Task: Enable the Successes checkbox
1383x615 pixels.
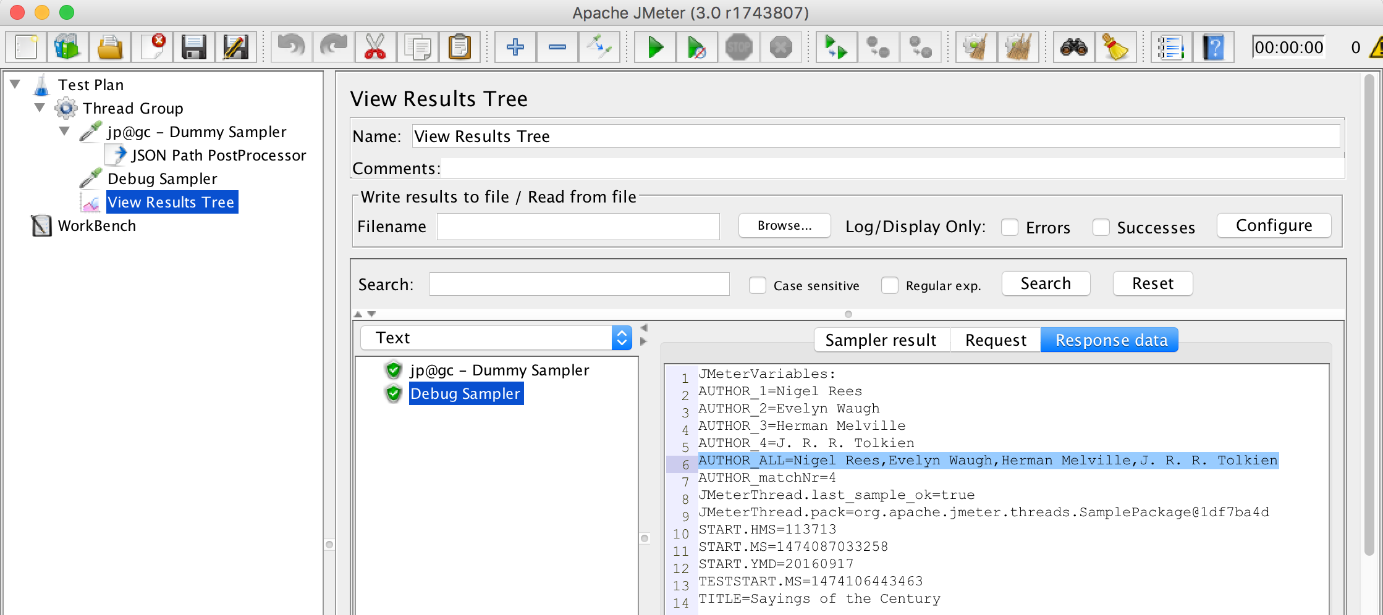Action: (x=1101, y=227)
